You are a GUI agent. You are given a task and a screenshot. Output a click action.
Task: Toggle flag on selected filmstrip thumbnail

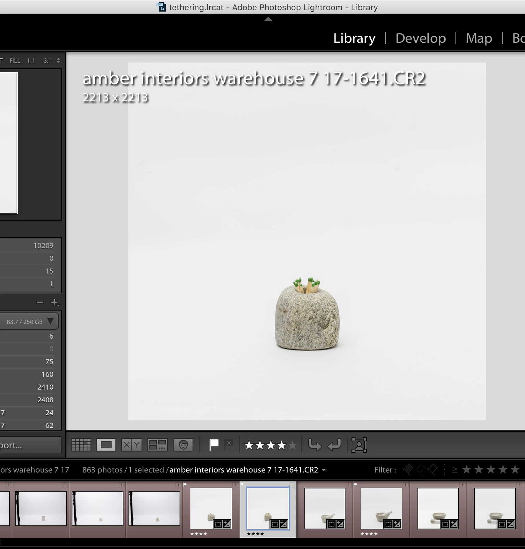click(x=242, y=484)
